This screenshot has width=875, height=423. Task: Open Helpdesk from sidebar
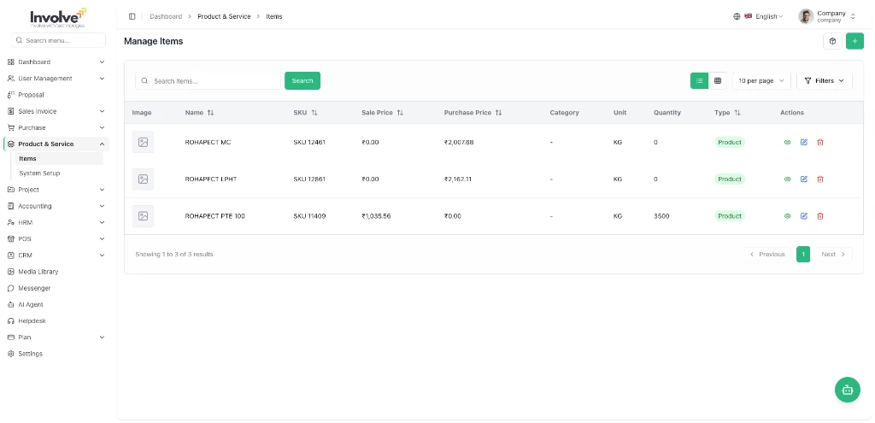pyautogui.click(x=56, y=320)
